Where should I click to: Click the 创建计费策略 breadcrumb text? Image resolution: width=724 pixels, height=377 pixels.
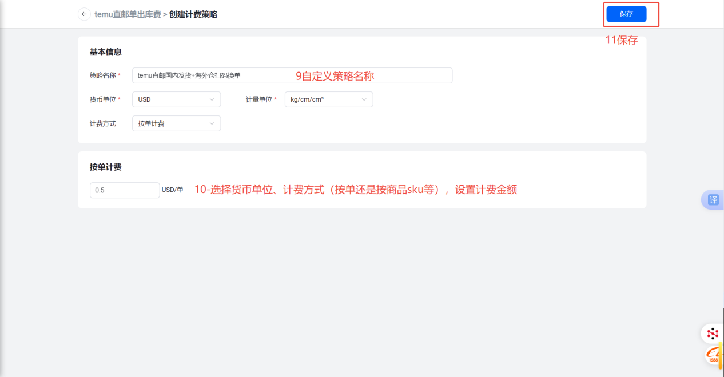point(193,14)
